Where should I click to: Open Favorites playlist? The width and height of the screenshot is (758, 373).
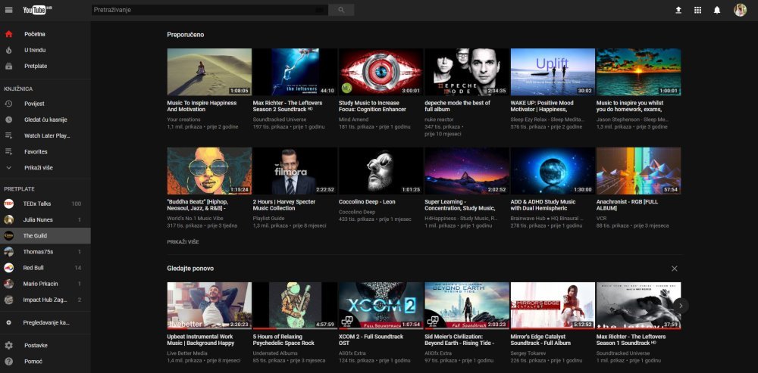pos(45,151)
